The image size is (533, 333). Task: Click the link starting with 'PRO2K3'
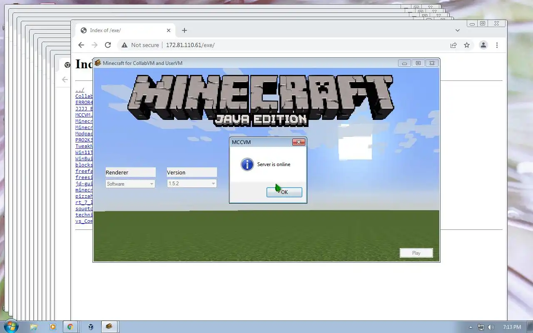tap(84, 140)
